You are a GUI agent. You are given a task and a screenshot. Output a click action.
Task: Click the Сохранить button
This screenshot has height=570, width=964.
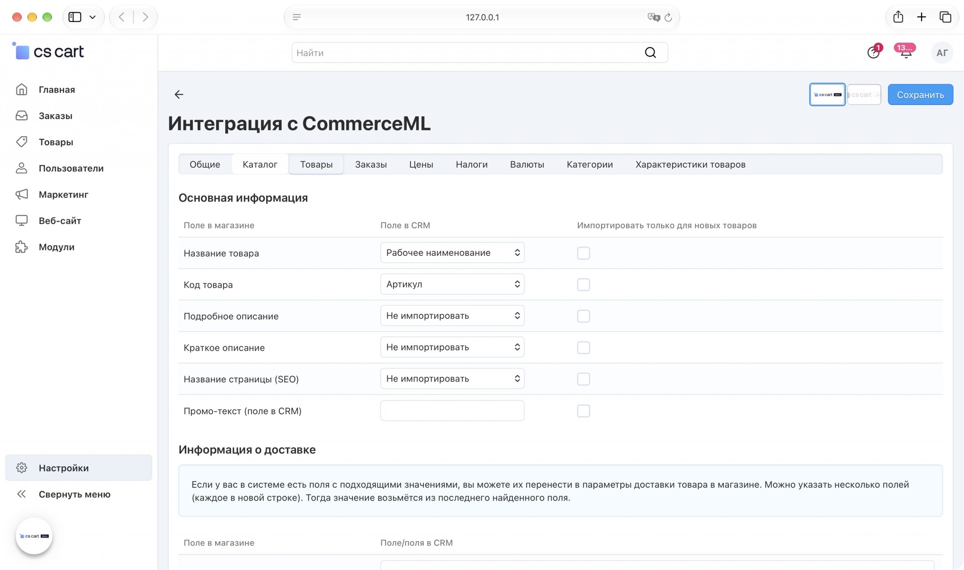tap(920, 95)
